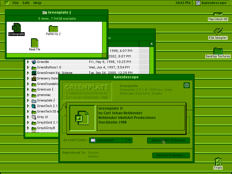Expand the Grey&GreyB disclosure triangle

[28, 128]
